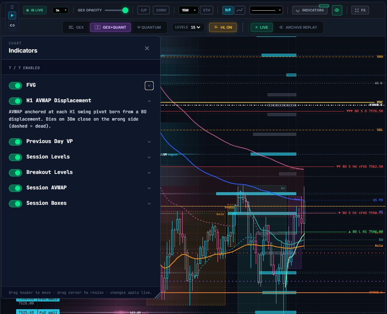
Task: Select line chart type icon
Action: coord(239,10)
